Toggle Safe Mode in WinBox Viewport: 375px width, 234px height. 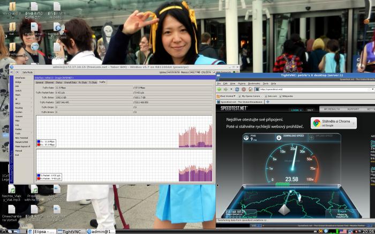(27, 72)
